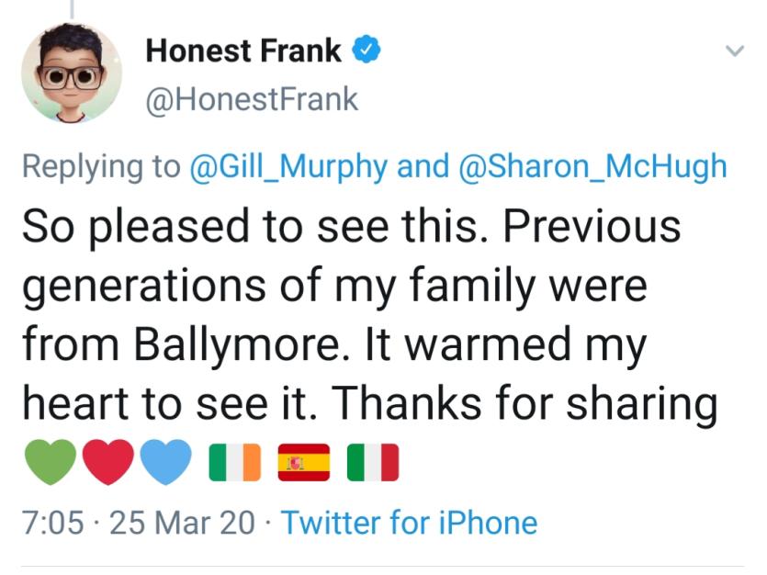Click the Spain flag emoji
The height and width of the screenshot is (575, 767).
click(304, 462)
